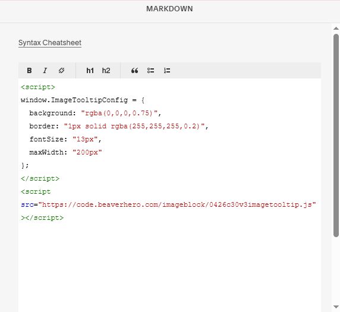Create a bulleted list using the toolbar icon
This screenshot has height=312, width=340.
(x=151, y=71)
